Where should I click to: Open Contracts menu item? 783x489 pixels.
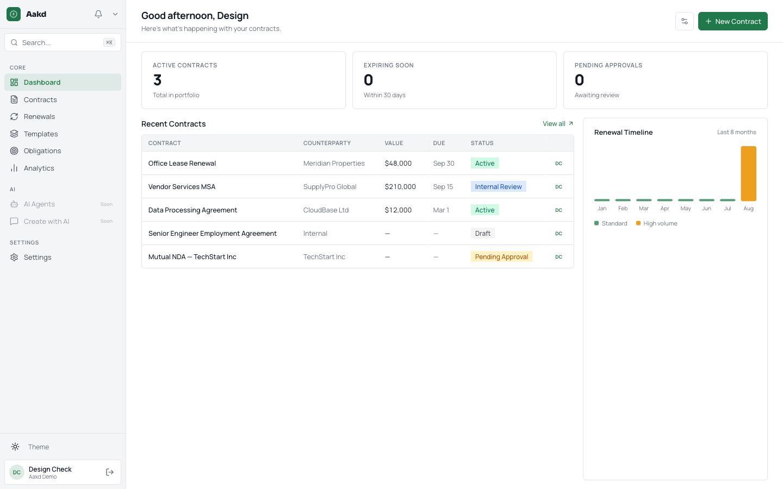(63, 100)
